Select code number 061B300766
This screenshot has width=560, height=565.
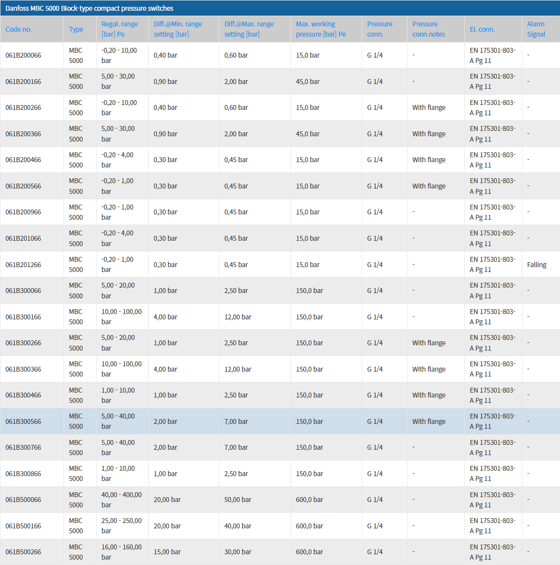(23, 447)
